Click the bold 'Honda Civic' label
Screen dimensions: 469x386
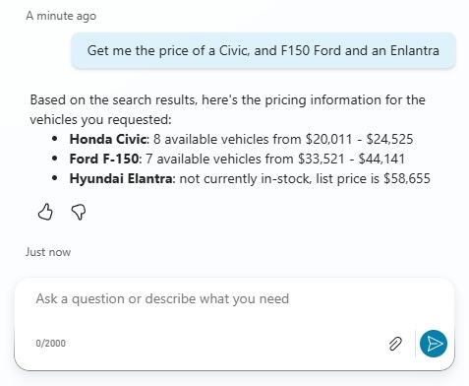108,139
